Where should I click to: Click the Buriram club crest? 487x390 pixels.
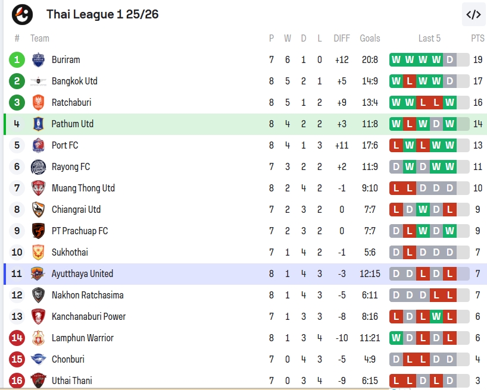point(38,59)
